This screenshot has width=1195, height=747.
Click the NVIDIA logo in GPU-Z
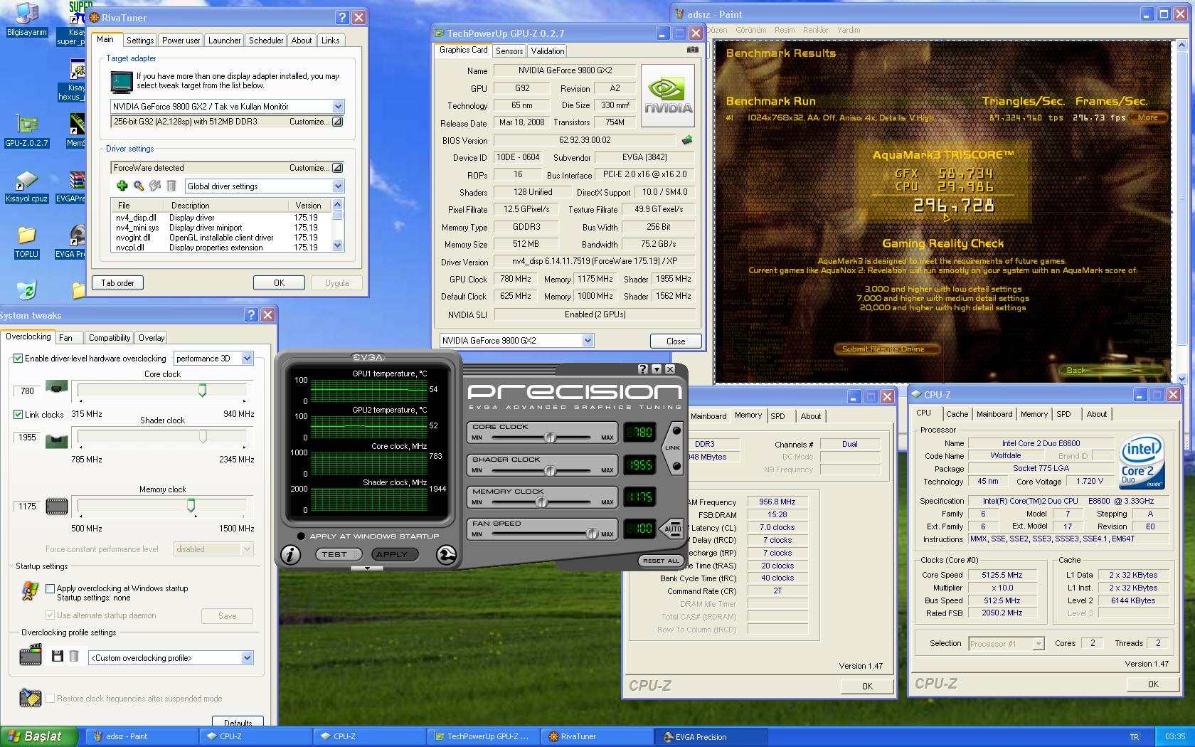pyautogui.click(x=667, y=95)
